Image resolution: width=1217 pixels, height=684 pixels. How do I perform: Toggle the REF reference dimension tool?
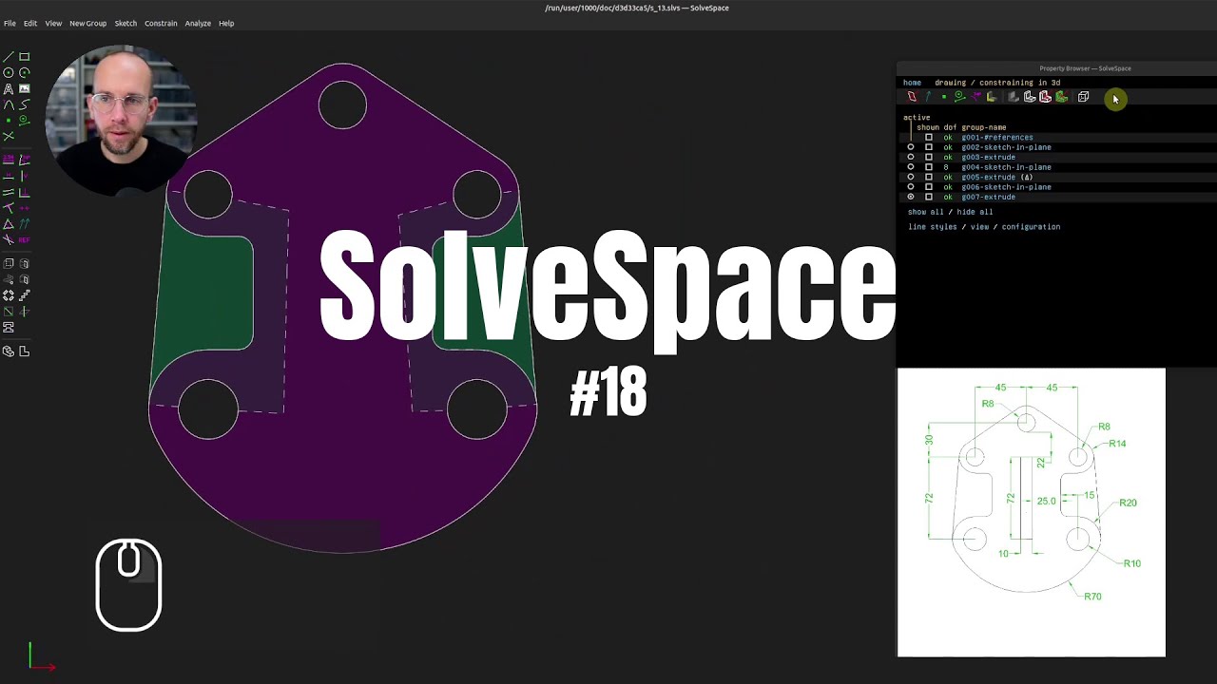(25, 239)
